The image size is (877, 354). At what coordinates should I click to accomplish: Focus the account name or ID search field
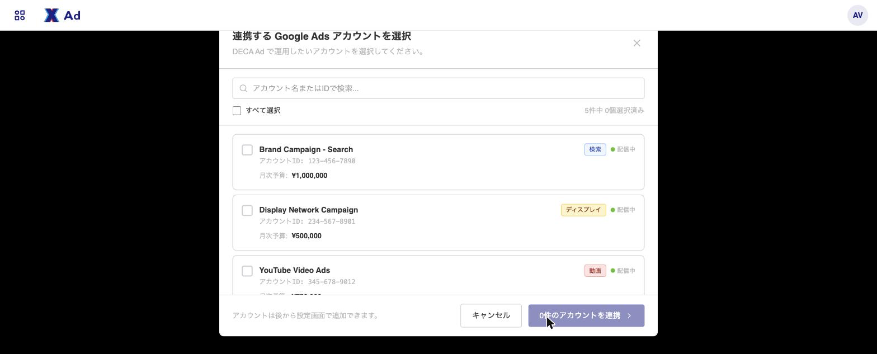coord(438,88)
